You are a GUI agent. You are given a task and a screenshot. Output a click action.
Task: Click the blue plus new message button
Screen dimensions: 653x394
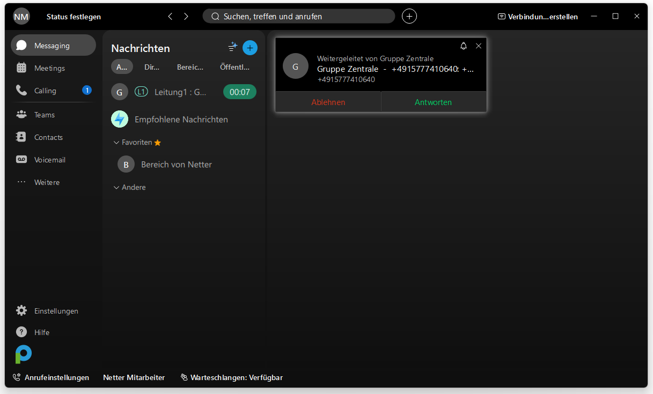click(250, 48)
